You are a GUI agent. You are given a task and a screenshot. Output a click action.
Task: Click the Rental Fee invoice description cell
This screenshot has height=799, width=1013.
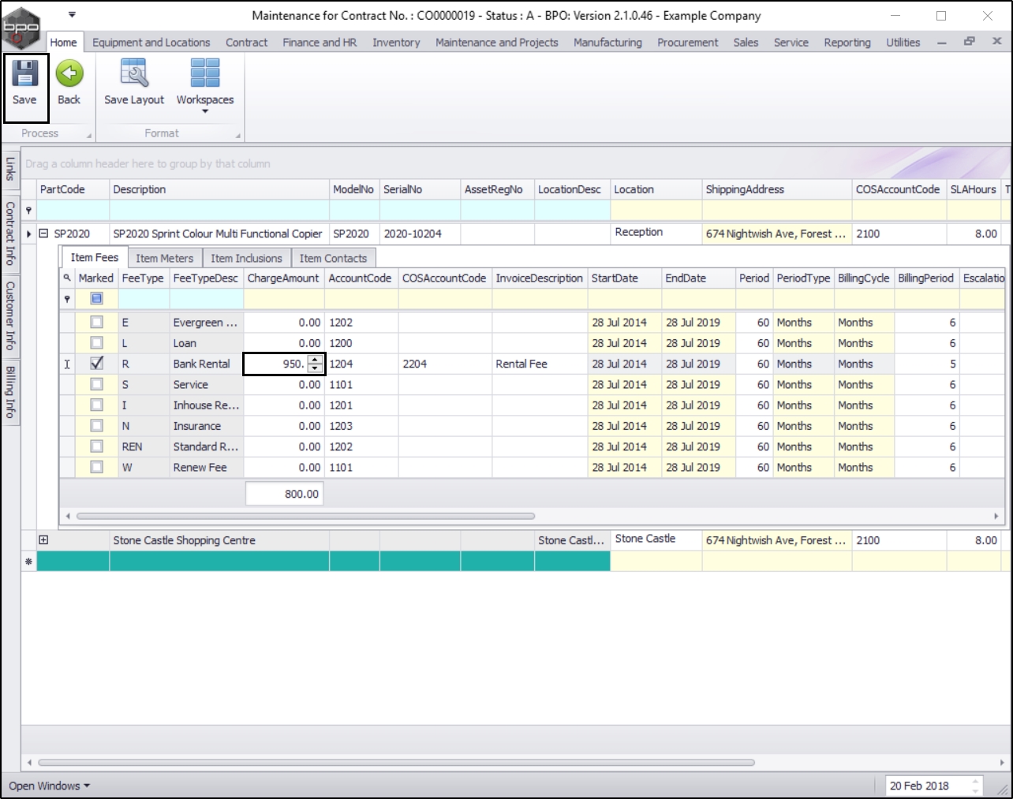click(x=540, y=364)
